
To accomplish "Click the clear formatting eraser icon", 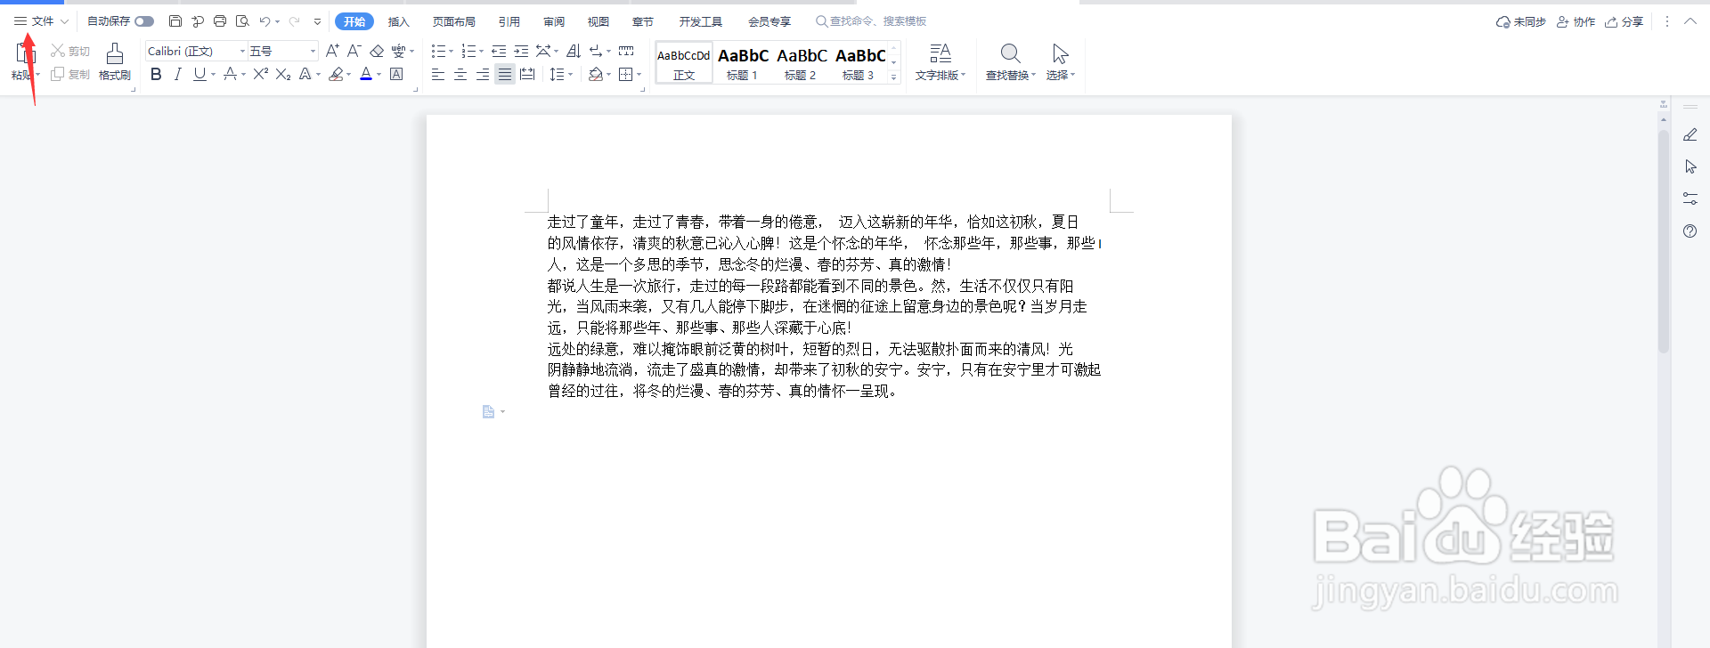I will pos(377,51).
